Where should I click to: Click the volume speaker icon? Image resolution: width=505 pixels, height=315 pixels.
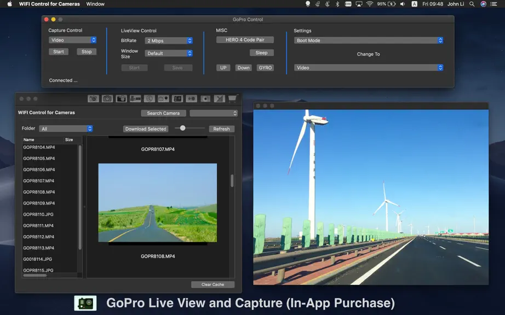[403, 4]
